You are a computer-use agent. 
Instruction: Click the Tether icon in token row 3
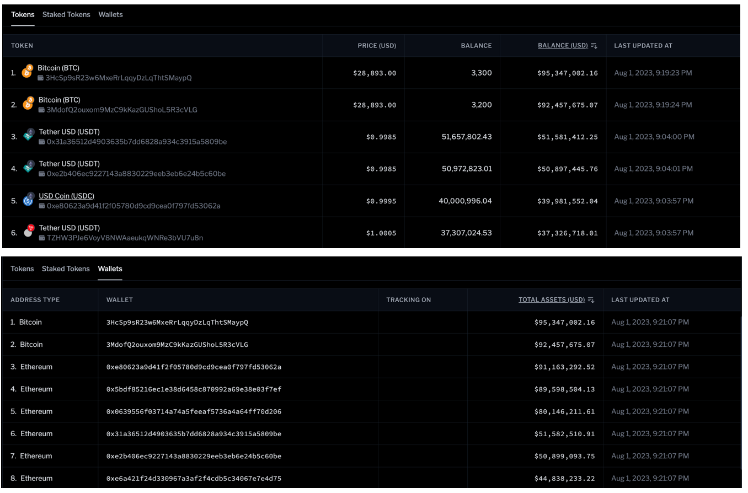(29, 136)
